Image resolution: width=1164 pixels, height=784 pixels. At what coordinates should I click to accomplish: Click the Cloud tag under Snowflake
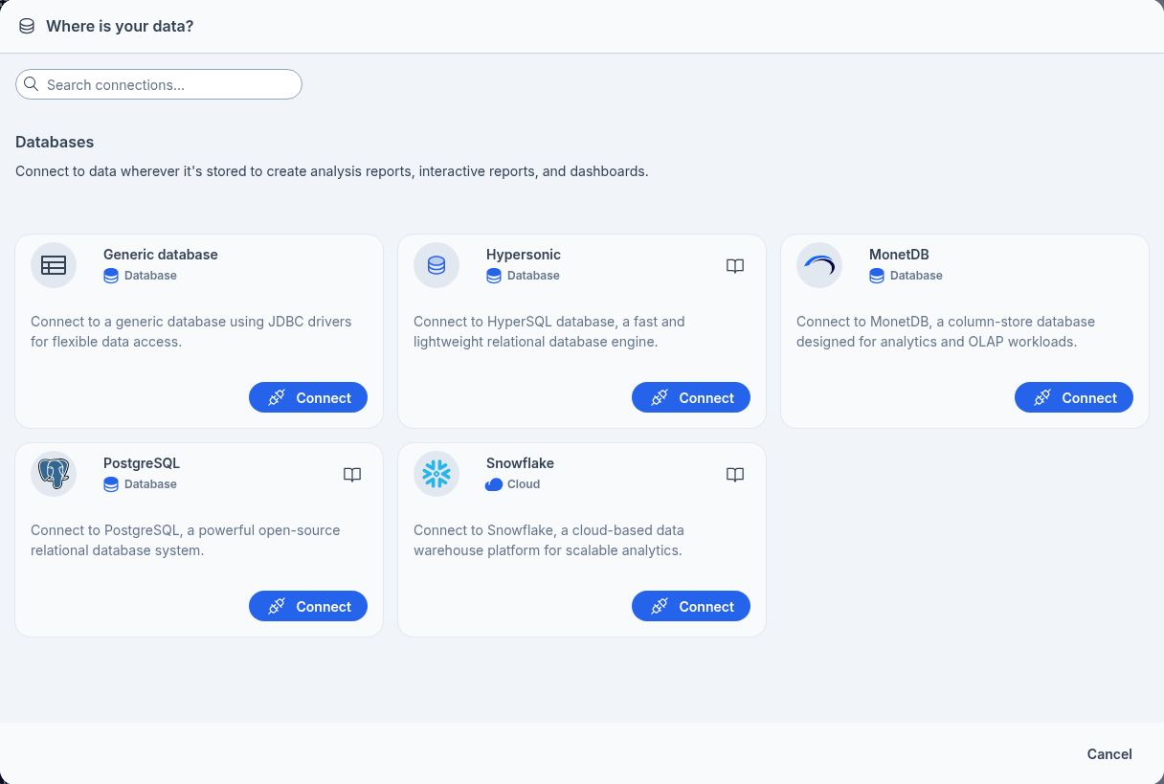point(514,484)
